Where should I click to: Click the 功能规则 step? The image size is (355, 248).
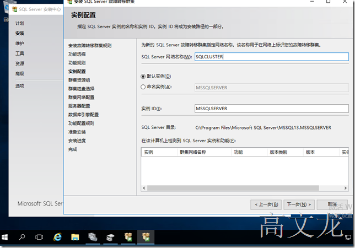pos(77,63)
